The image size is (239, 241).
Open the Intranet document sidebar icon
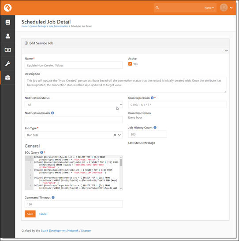[7, 22]
